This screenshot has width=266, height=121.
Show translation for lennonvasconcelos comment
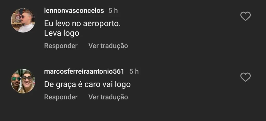pyautogui.click(x=108, y=46)
